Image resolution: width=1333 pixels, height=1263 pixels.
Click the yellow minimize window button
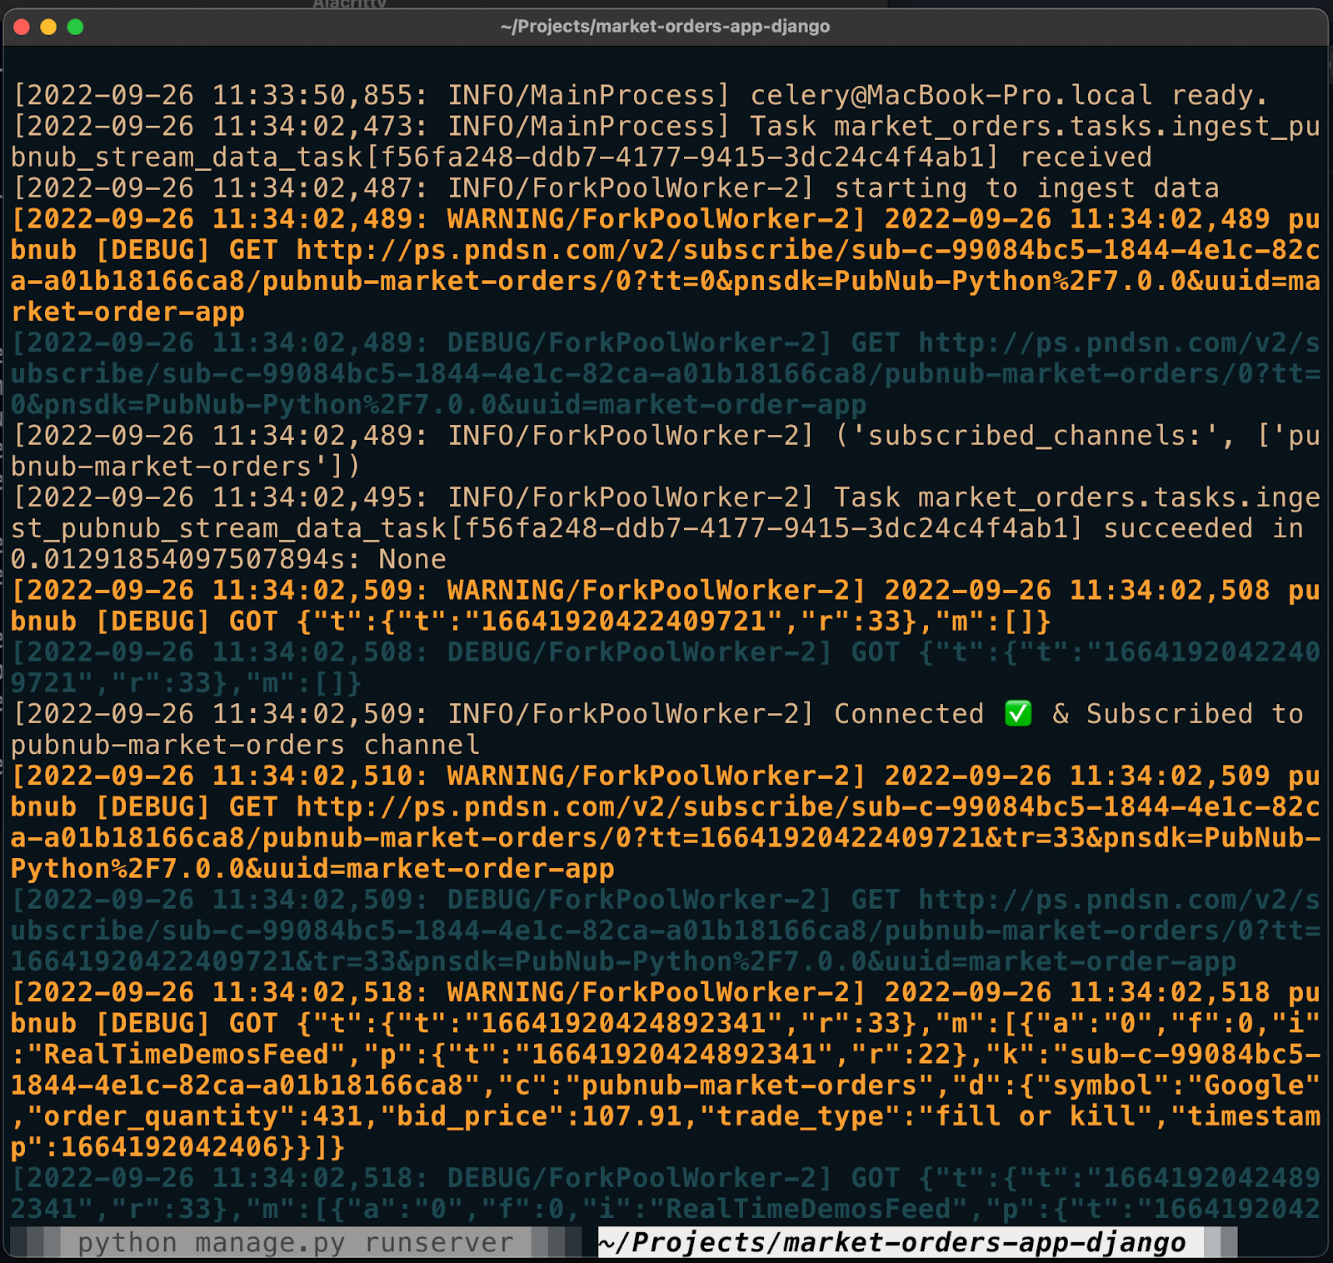pyautogui.click(x=48, y=27)
